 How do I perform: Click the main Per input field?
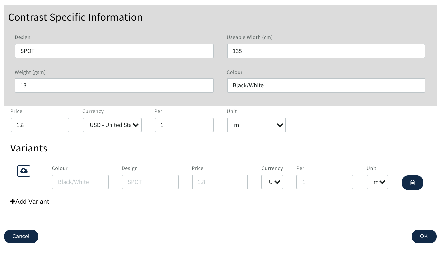click(184, 125)
